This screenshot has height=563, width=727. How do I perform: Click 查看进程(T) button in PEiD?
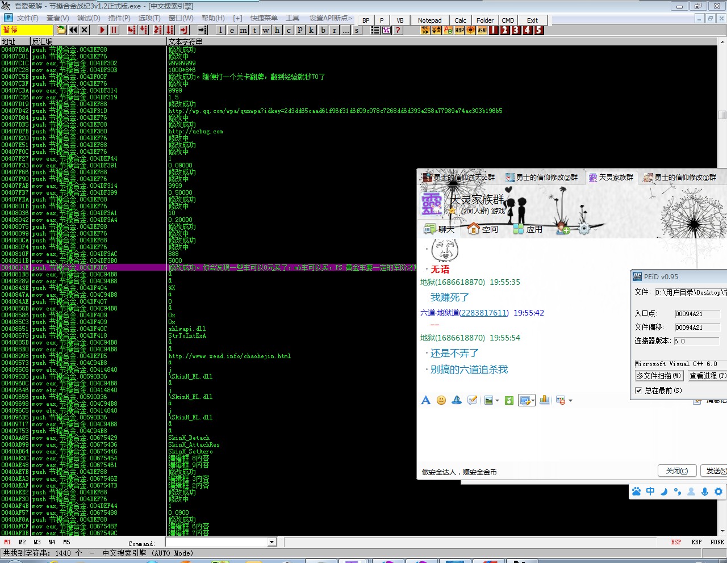pos(707,376)
